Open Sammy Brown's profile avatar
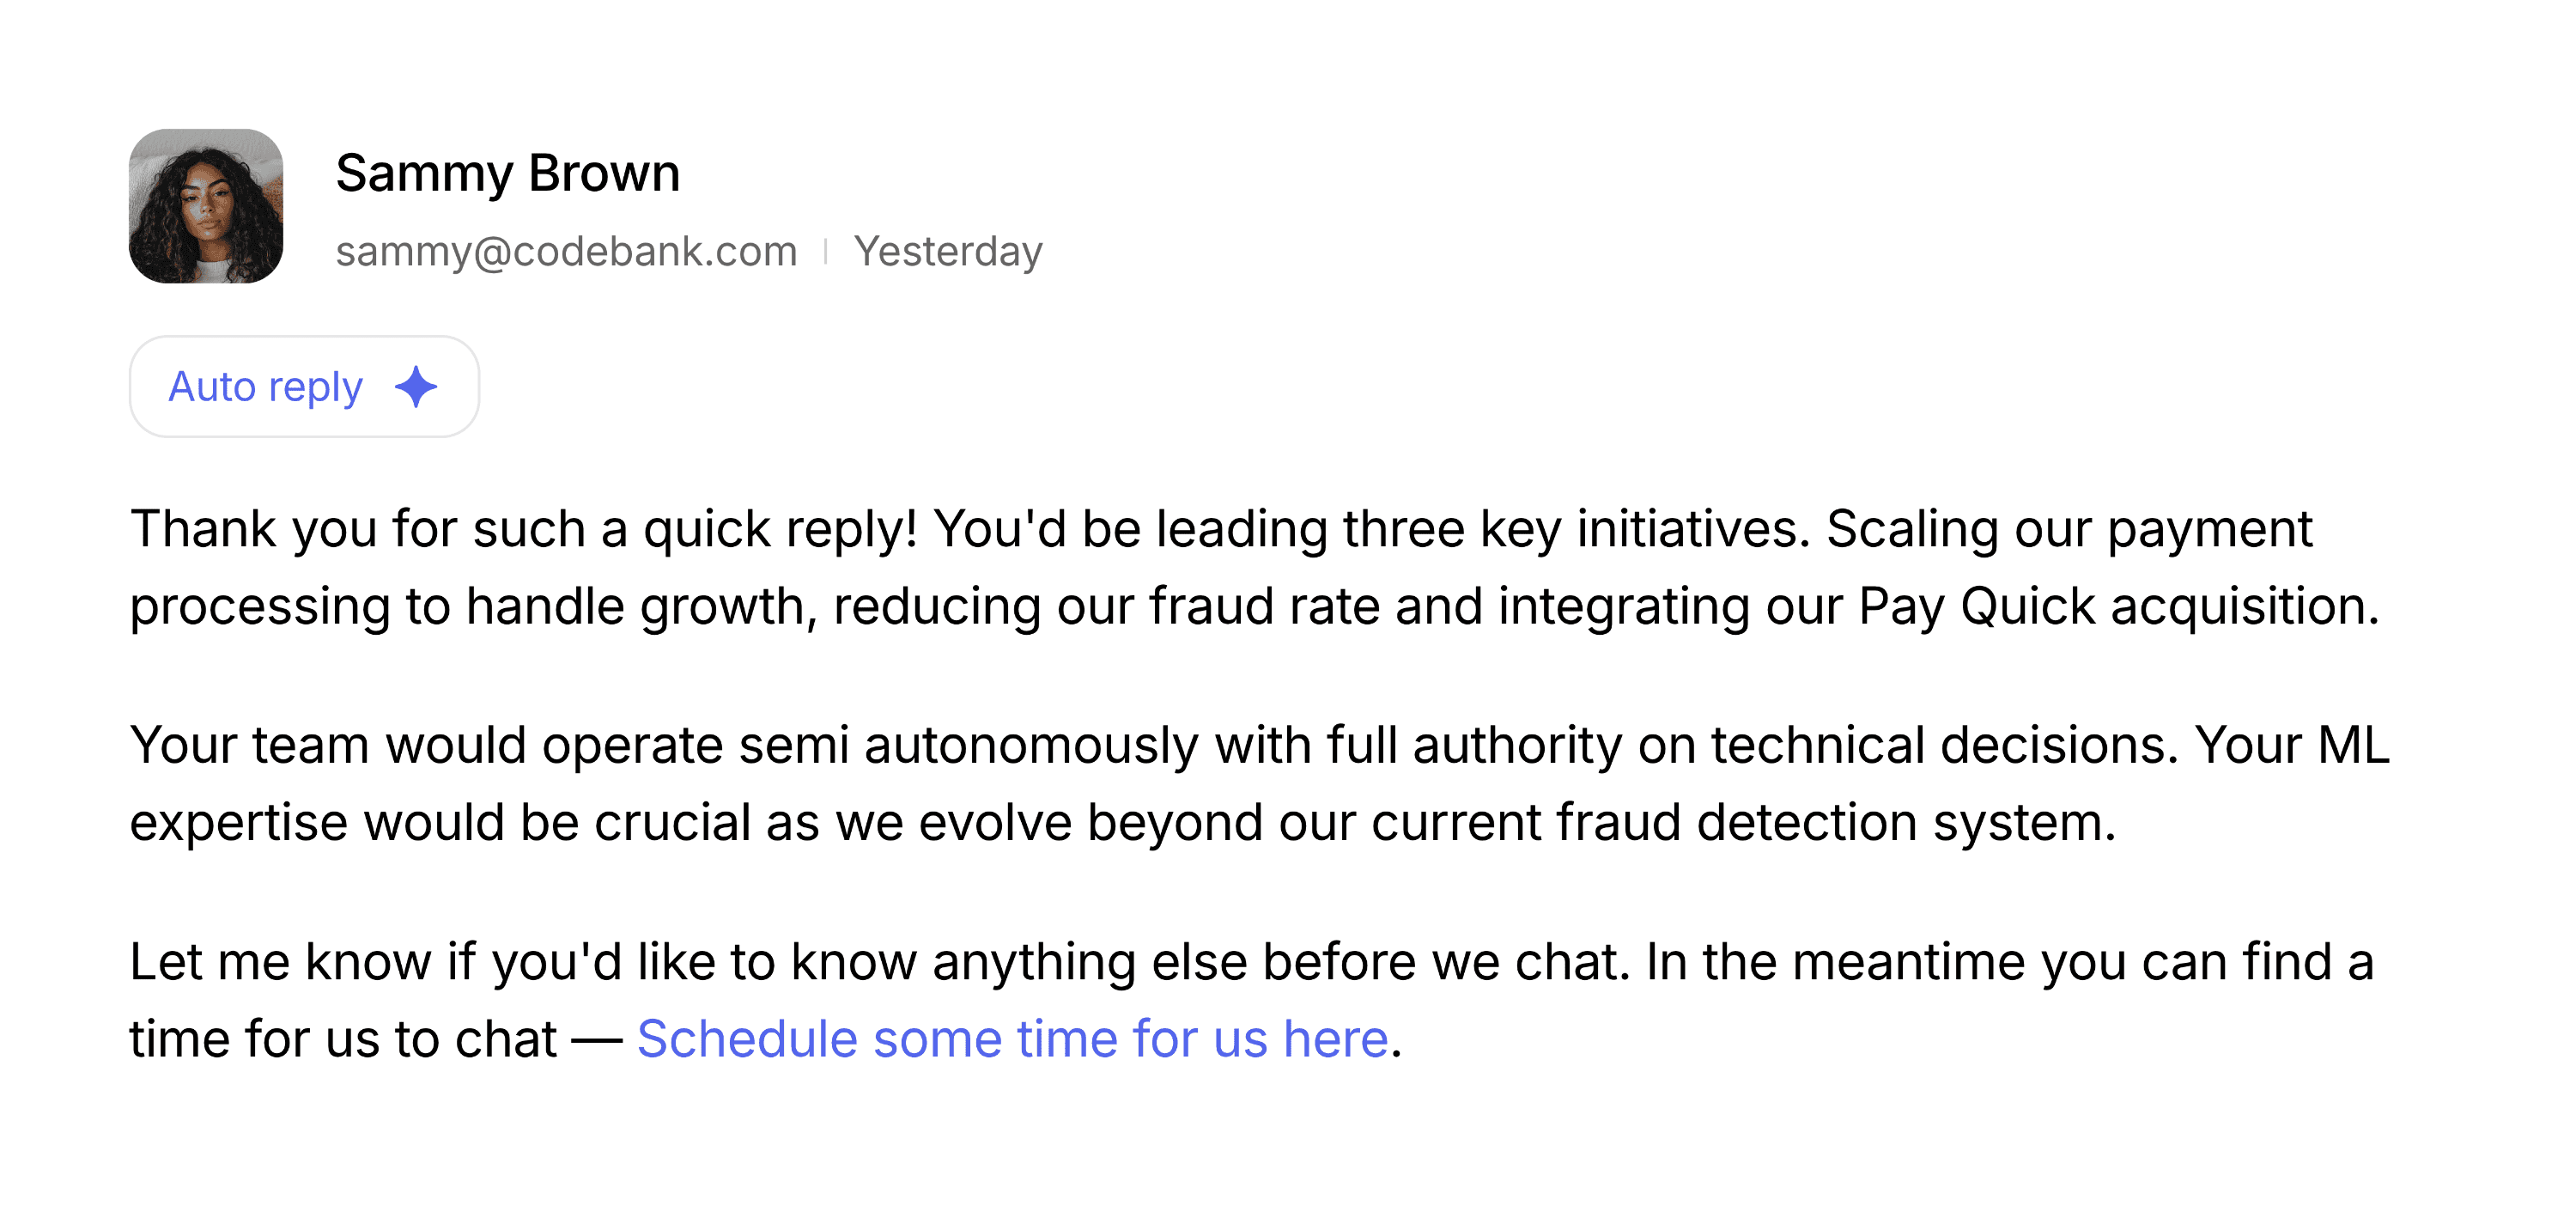 [206, 206]
